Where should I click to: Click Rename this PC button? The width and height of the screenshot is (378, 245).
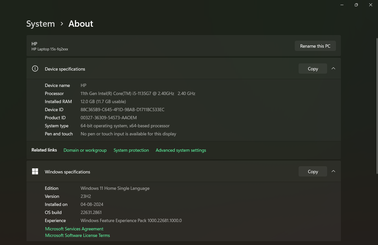pyautogui.click(x=315, y=46)
